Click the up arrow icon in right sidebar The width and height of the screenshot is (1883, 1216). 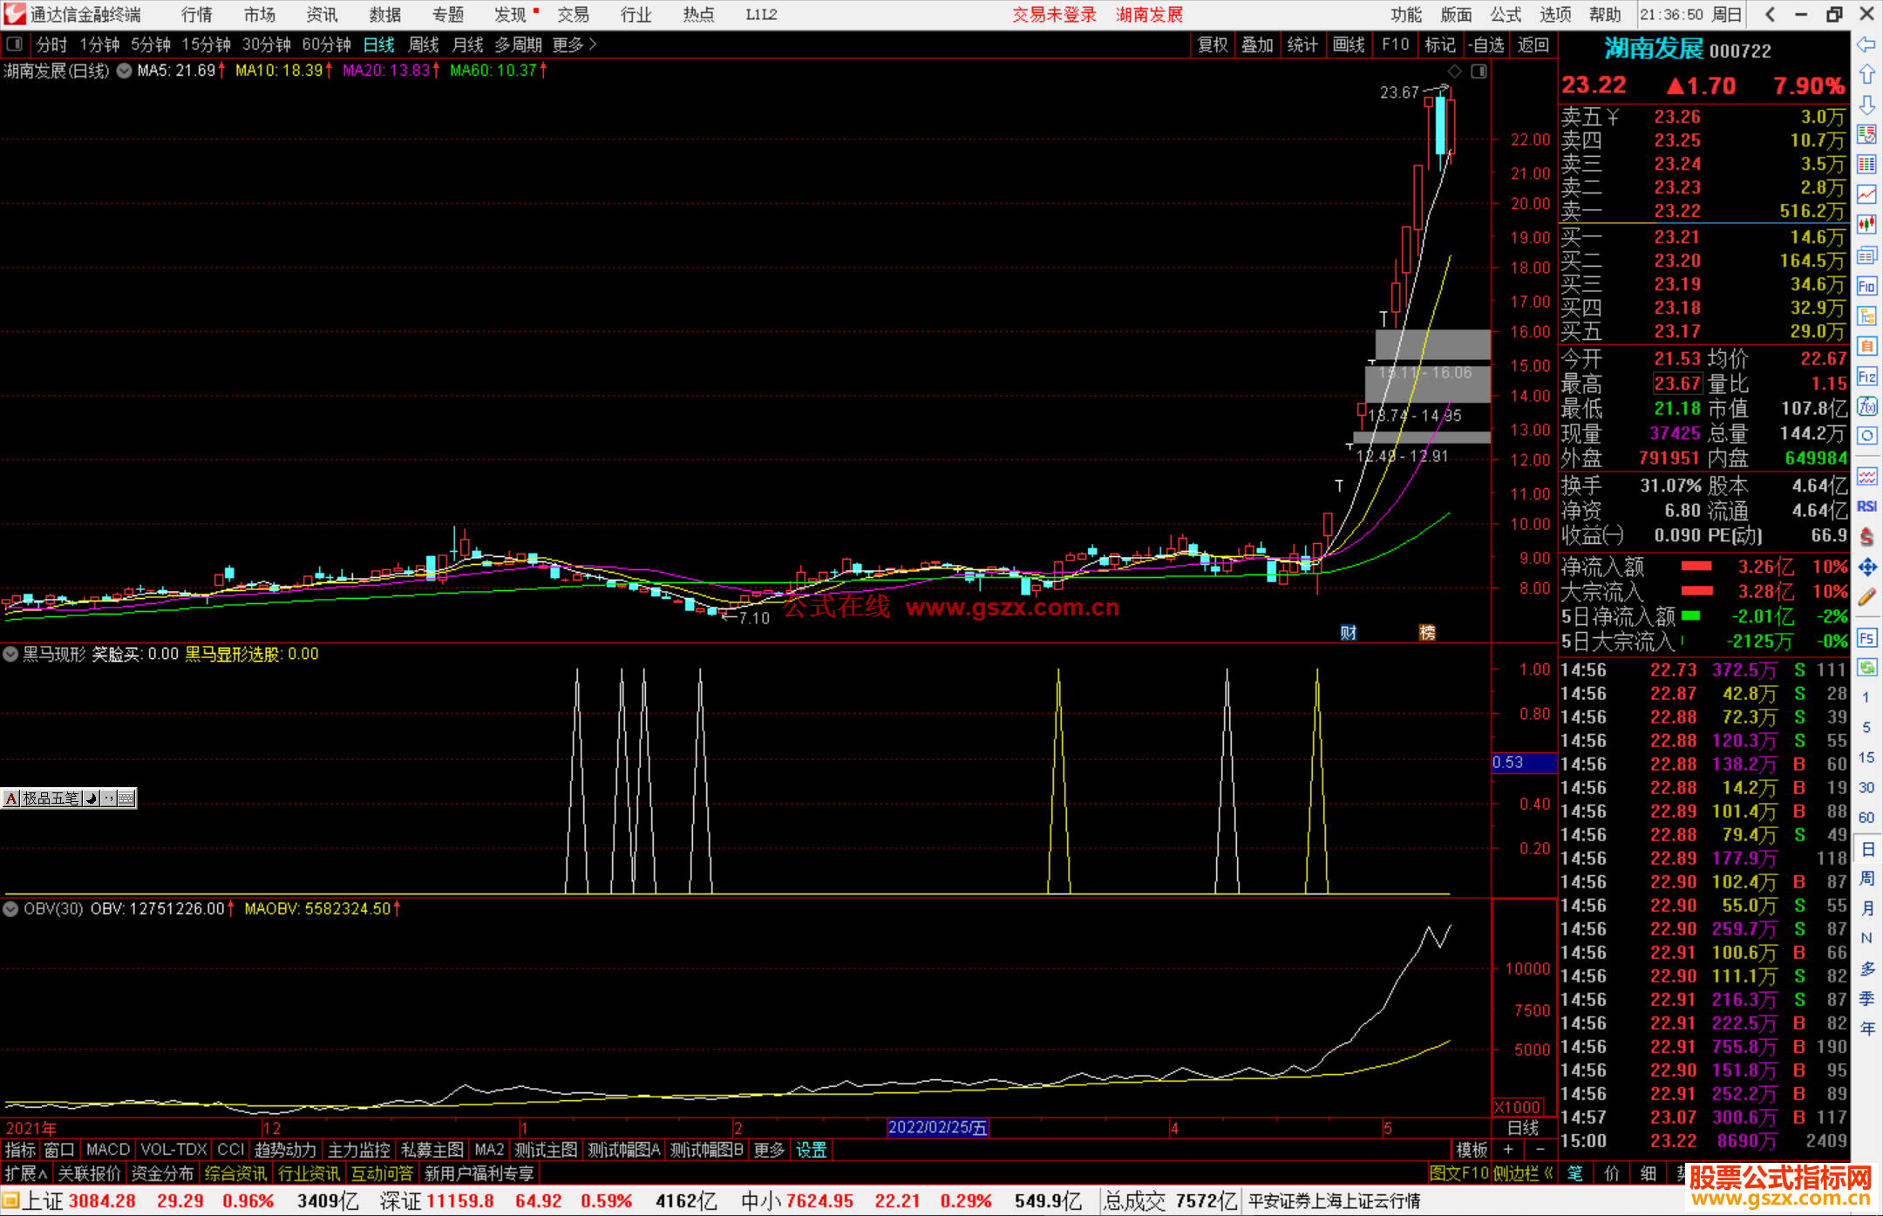1866,74
